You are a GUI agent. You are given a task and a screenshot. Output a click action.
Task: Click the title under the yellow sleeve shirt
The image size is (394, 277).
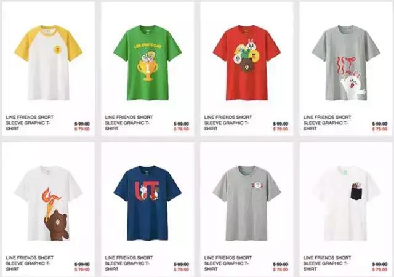(x=30, y=123)
